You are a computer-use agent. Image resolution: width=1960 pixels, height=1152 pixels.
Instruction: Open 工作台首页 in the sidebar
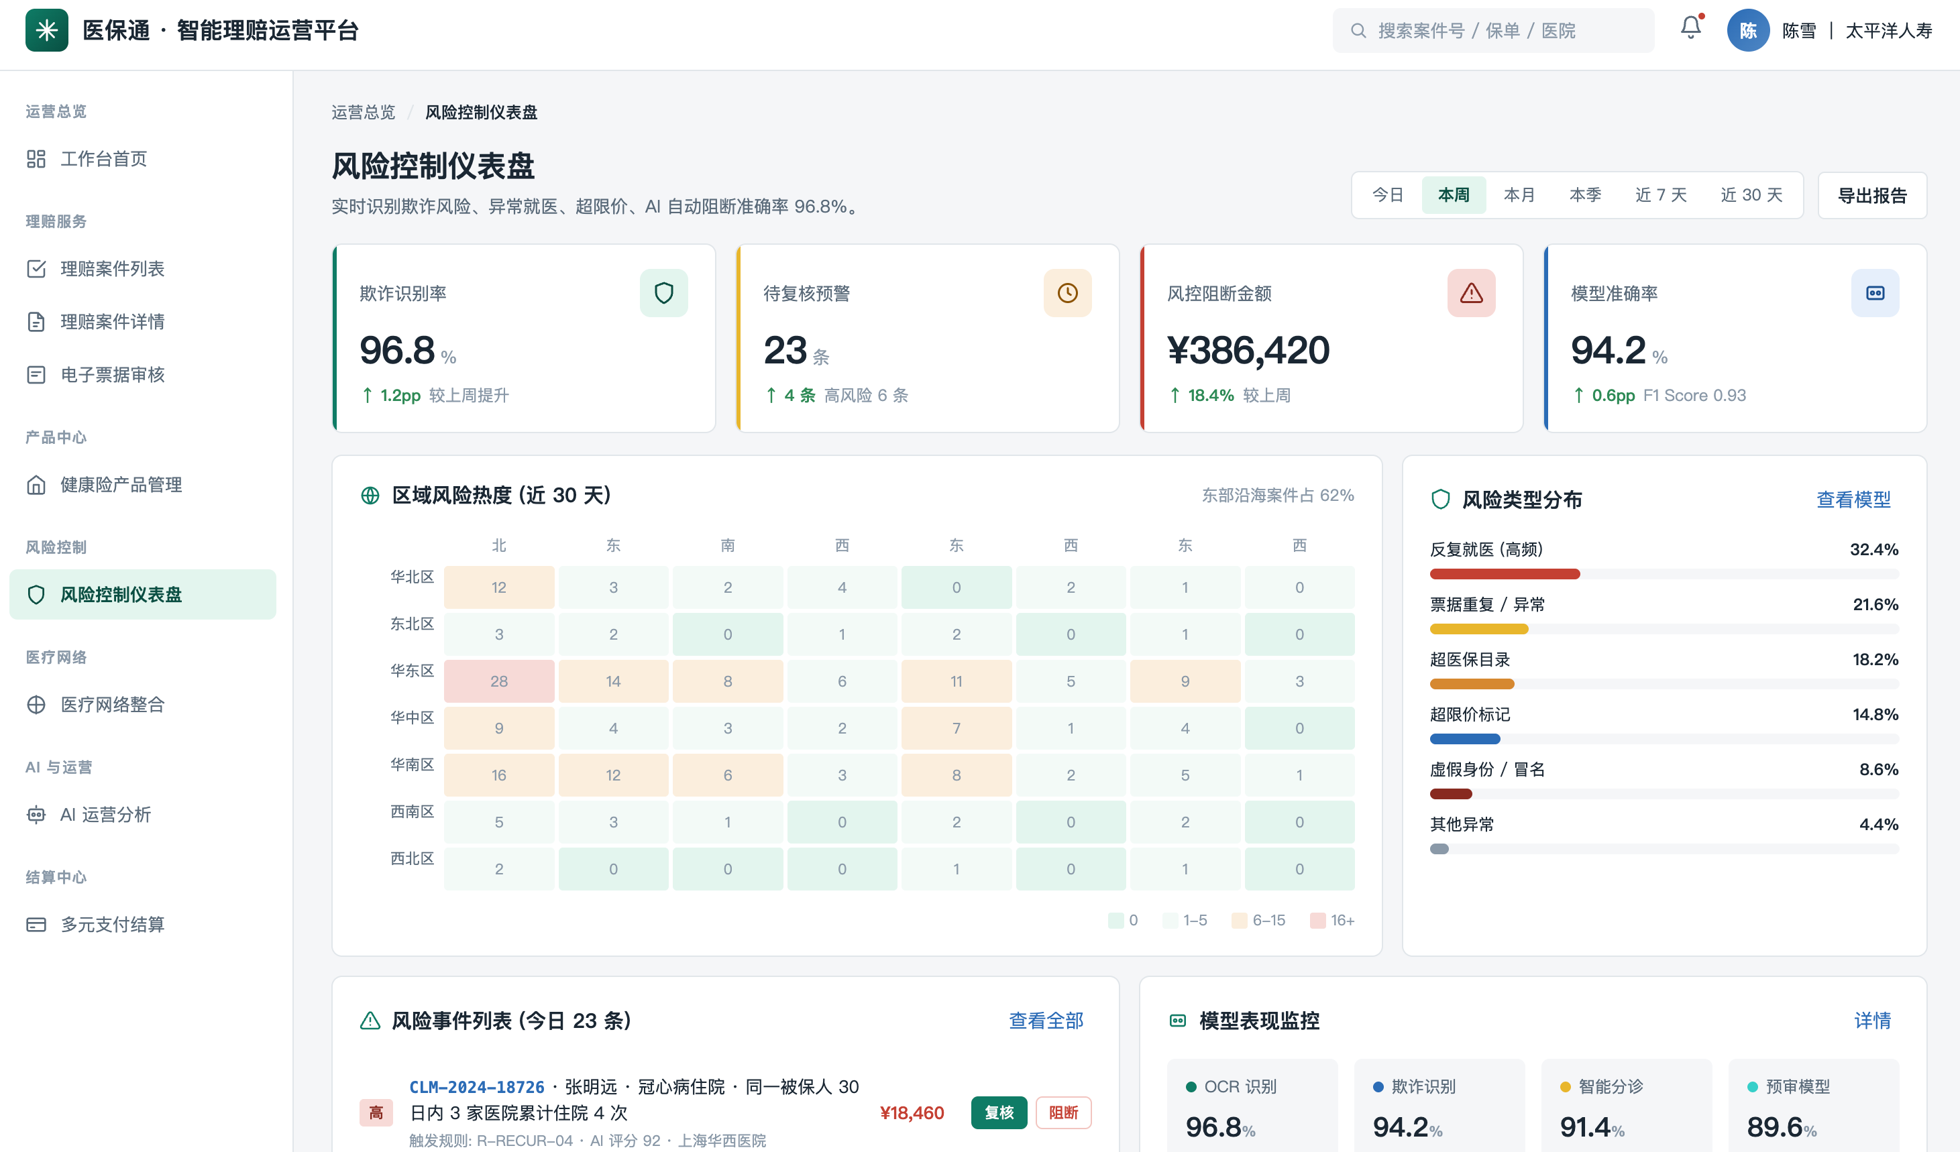pyautogui.click(x=143, y=160)
